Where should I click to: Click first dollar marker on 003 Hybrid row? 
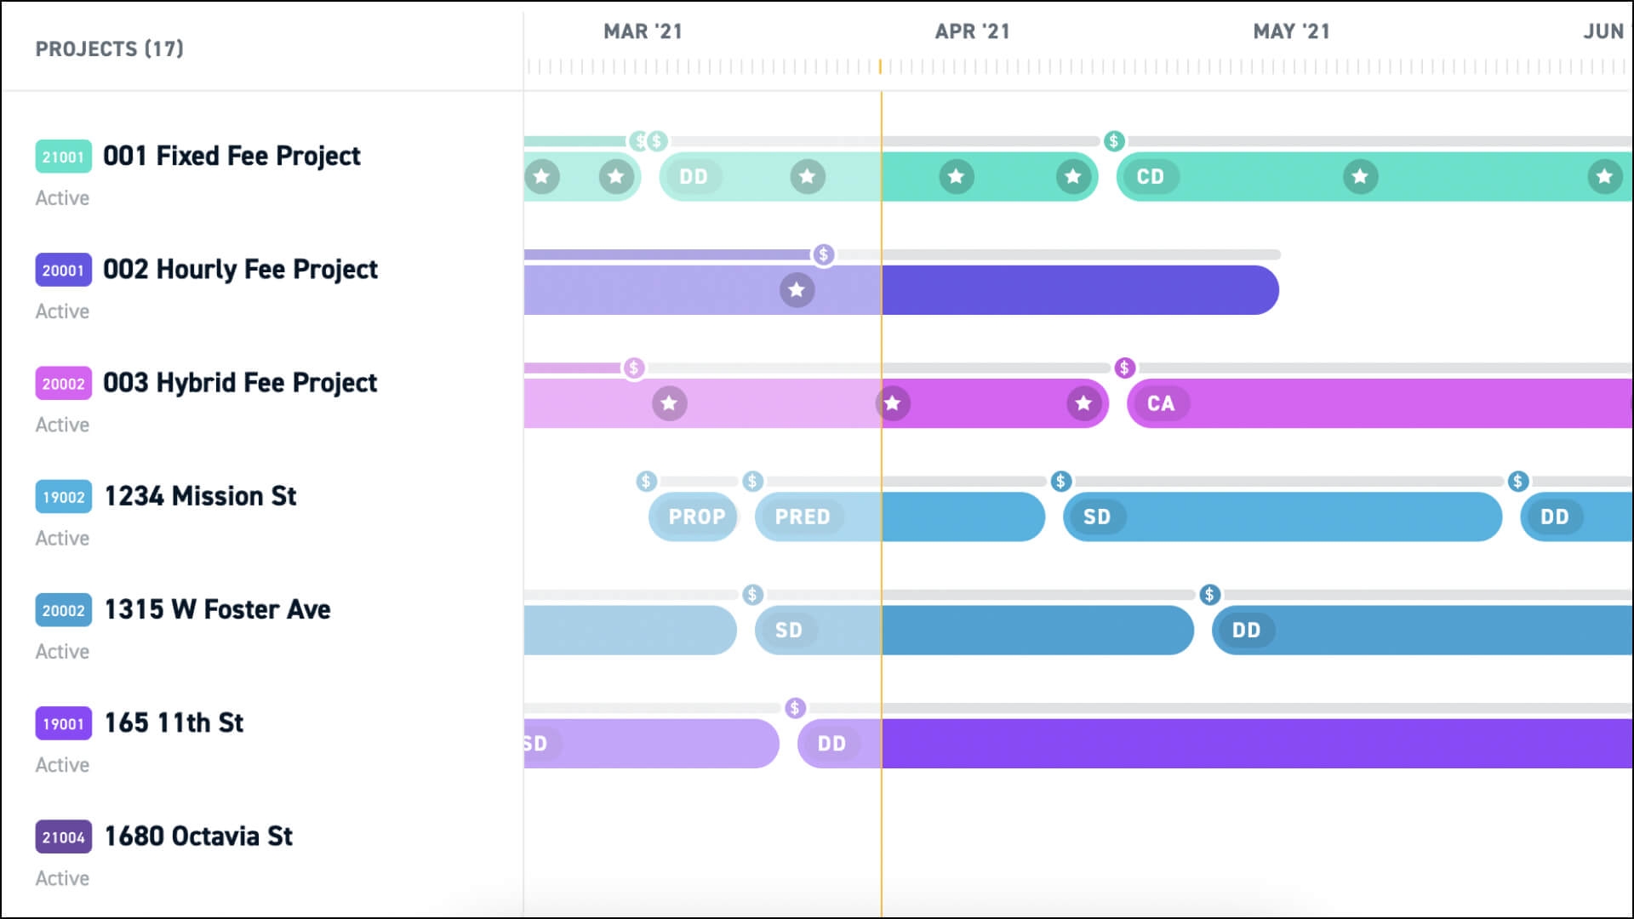pyautogui.click(x=633, y=368)
